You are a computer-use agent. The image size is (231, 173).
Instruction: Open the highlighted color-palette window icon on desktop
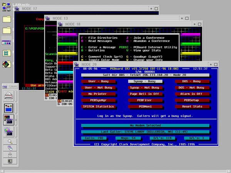click(x=6, y=43)
